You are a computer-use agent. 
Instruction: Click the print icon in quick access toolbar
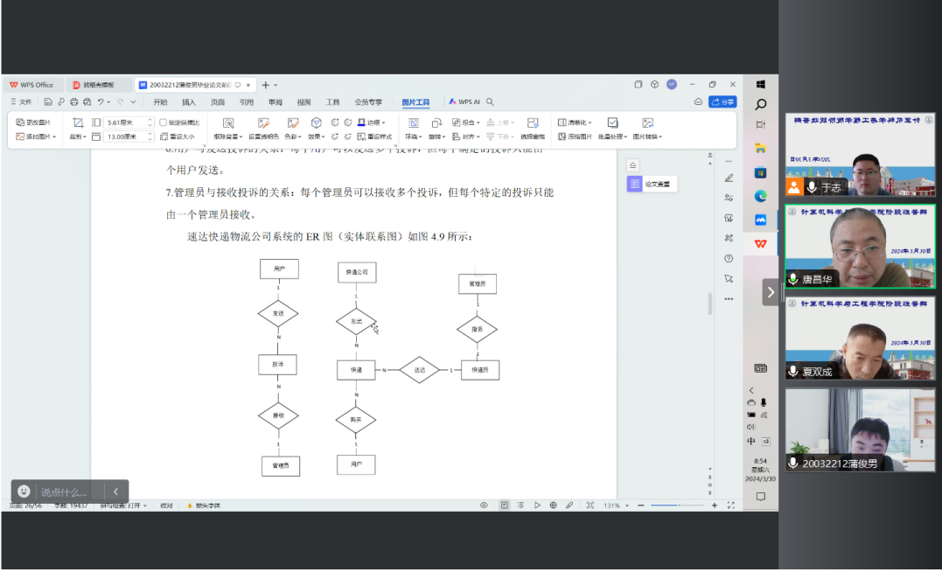[73, 102]
